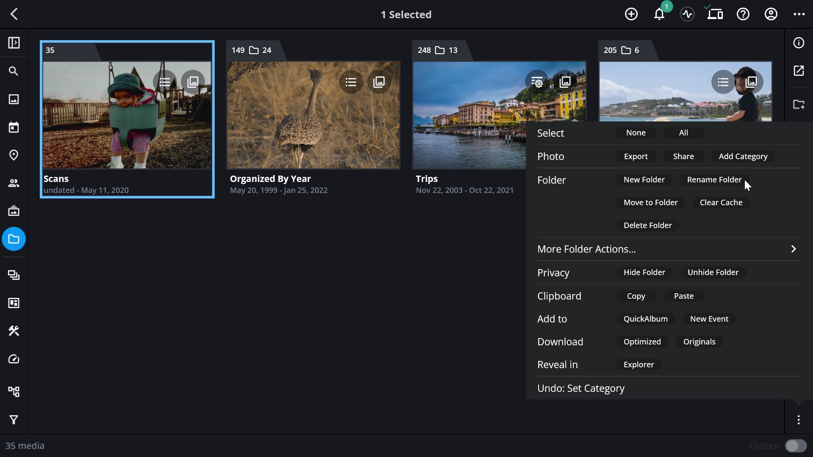Image resolution: width=813 pixels, height=457 pixels.
Task: Open the filter funnel icon
Action: [14, 420]
